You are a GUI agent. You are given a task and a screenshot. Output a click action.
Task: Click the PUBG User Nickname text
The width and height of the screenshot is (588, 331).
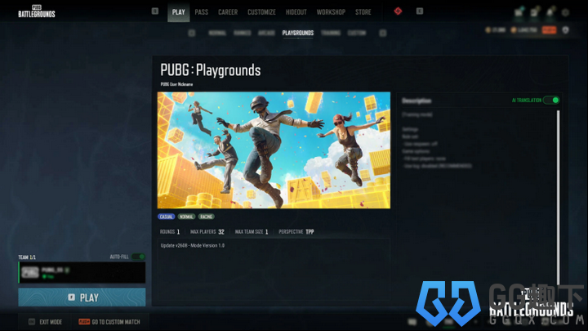[176, 84]
